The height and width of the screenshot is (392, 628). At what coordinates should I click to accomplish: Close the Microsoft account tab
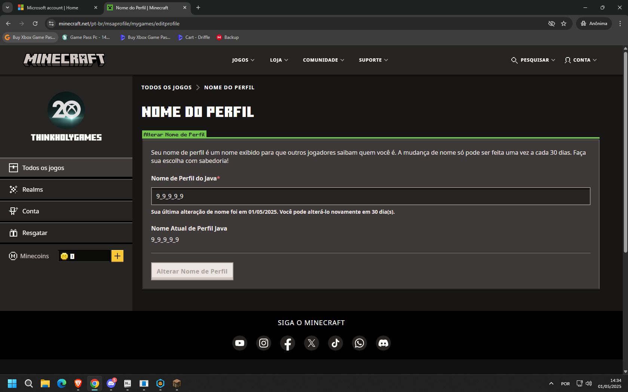[96, 7]
